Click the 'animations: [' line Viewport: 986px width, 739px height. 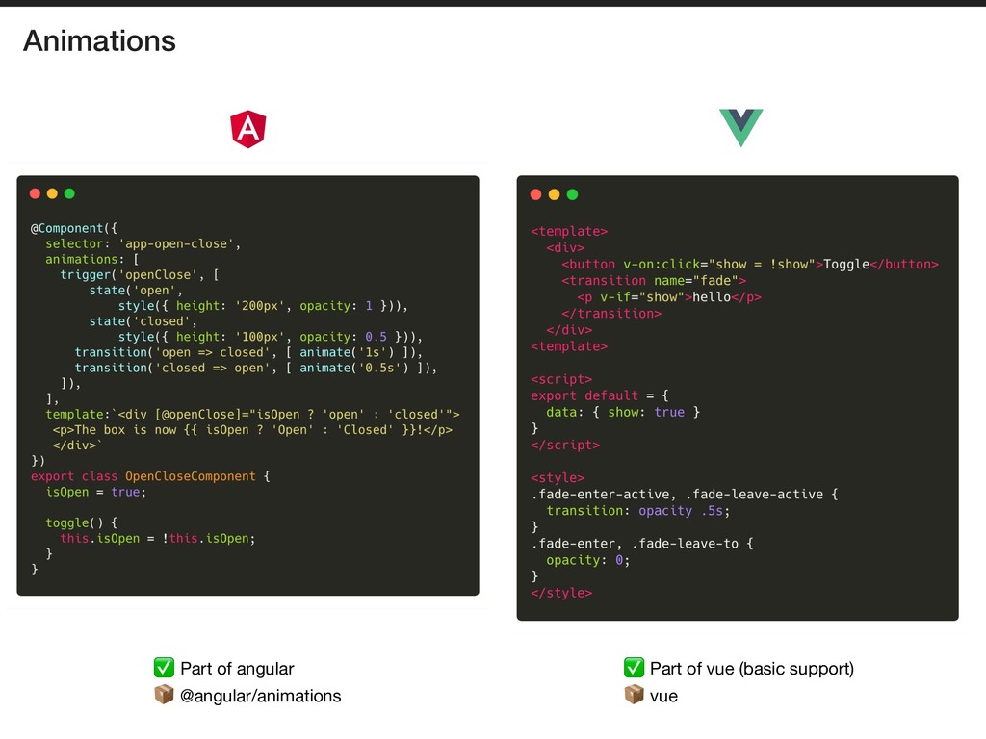(x=91, y=260)
